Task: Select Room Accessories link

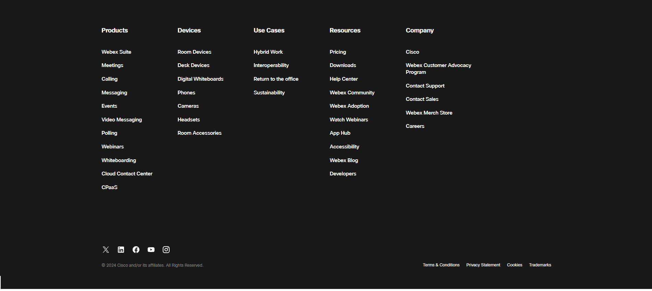Action: (200, 133)
